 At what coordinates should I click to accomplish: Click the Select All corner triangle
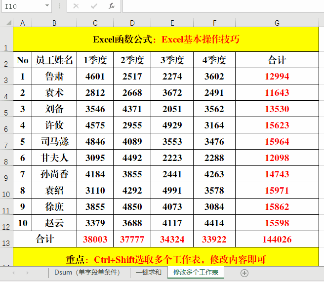click(x=9, y=22)
